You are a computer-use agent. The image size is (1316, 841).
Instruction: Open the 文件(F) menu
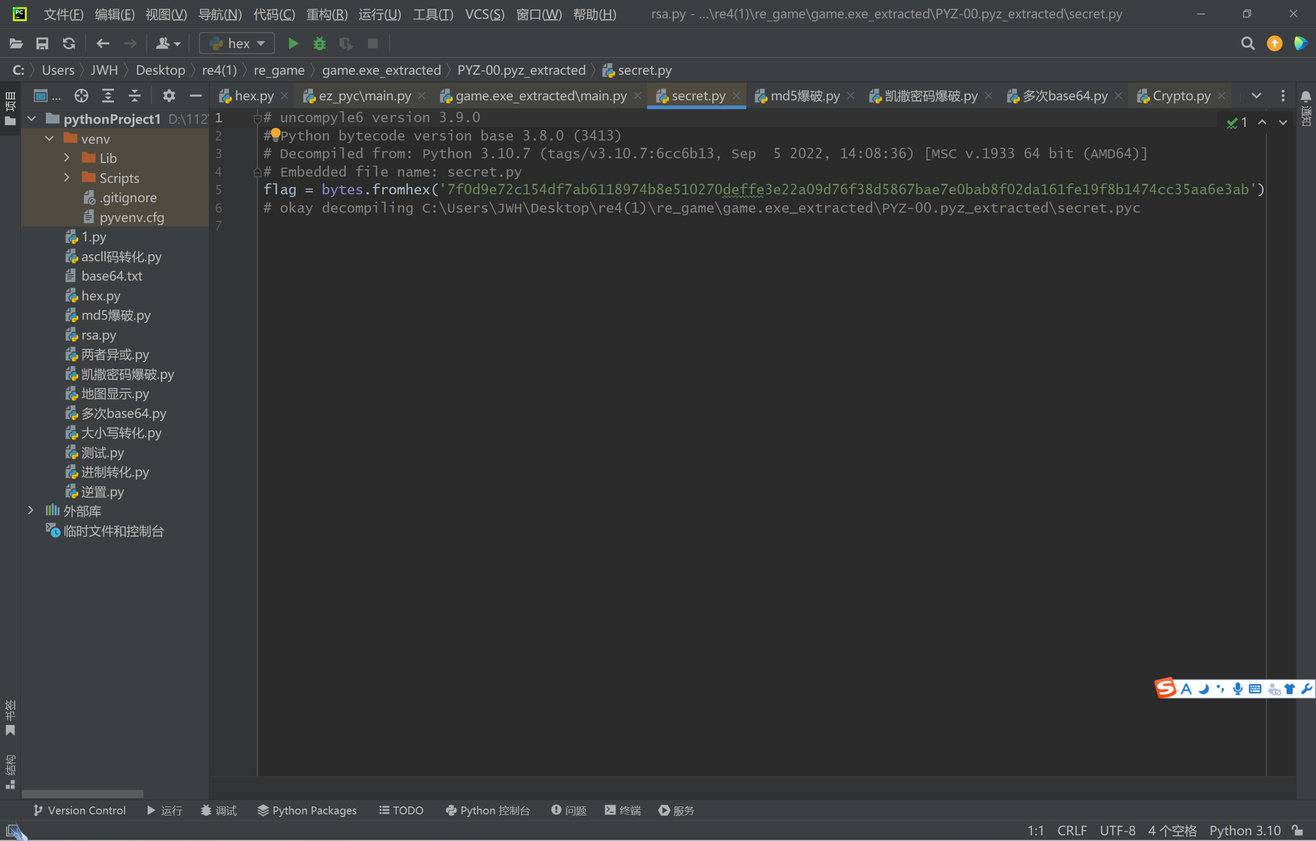pyautogui.click(x=63, y=14)
